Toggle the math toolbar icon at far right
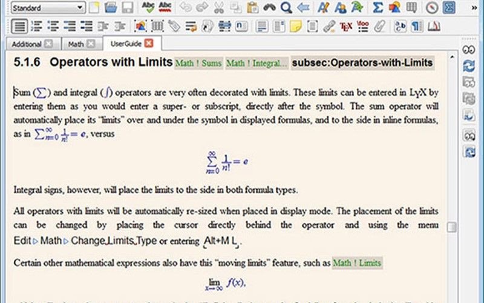Screen dimensions: 484x303 click(448, 7)
